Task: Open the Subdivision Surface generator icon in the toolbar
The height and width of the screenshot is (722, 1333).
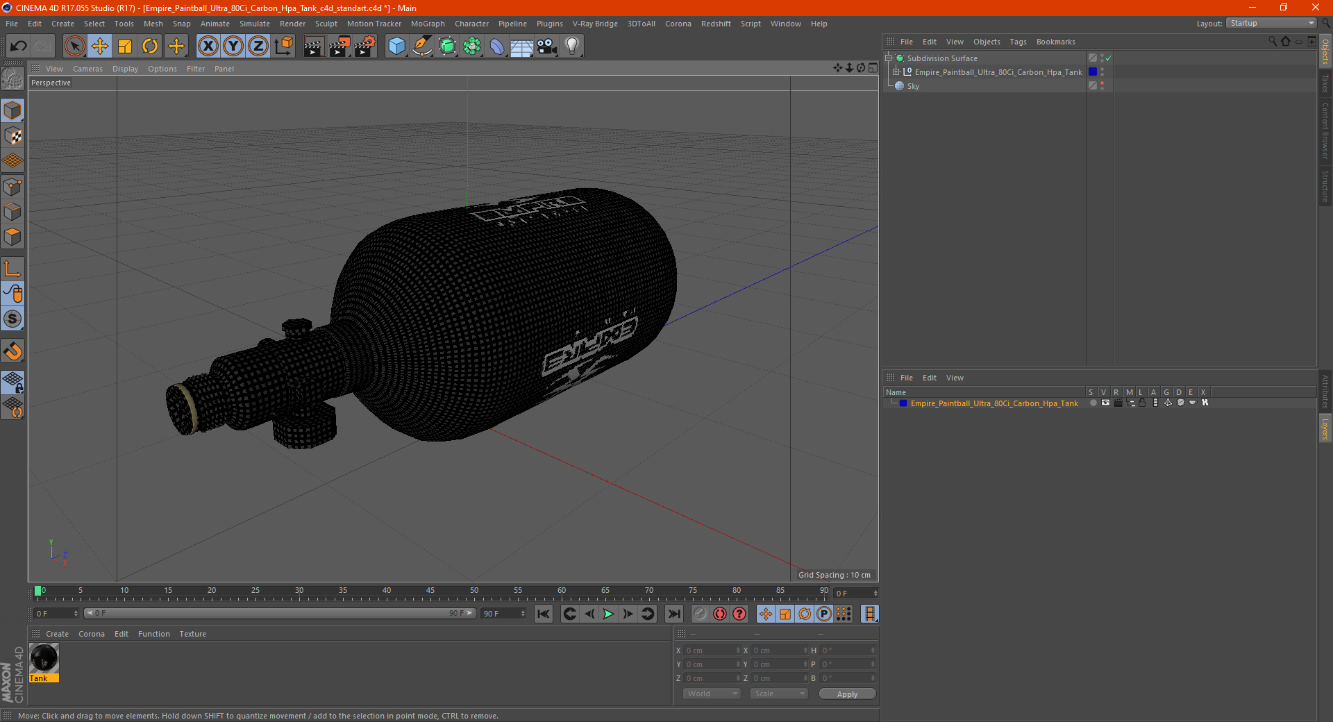Action: tap(447, 47)
